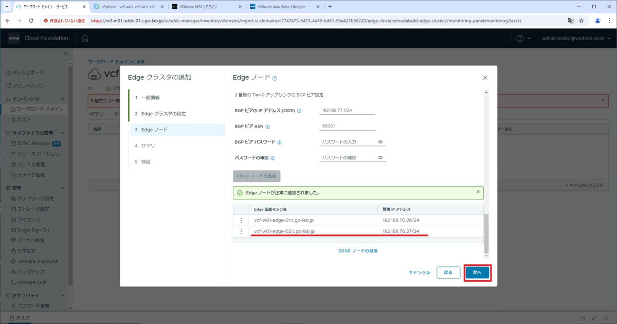Switch to VMware Aria Suite Lifecycle tab
This screenshot has height=324, width=617.
pyautogui.click(x=283, y=7)
